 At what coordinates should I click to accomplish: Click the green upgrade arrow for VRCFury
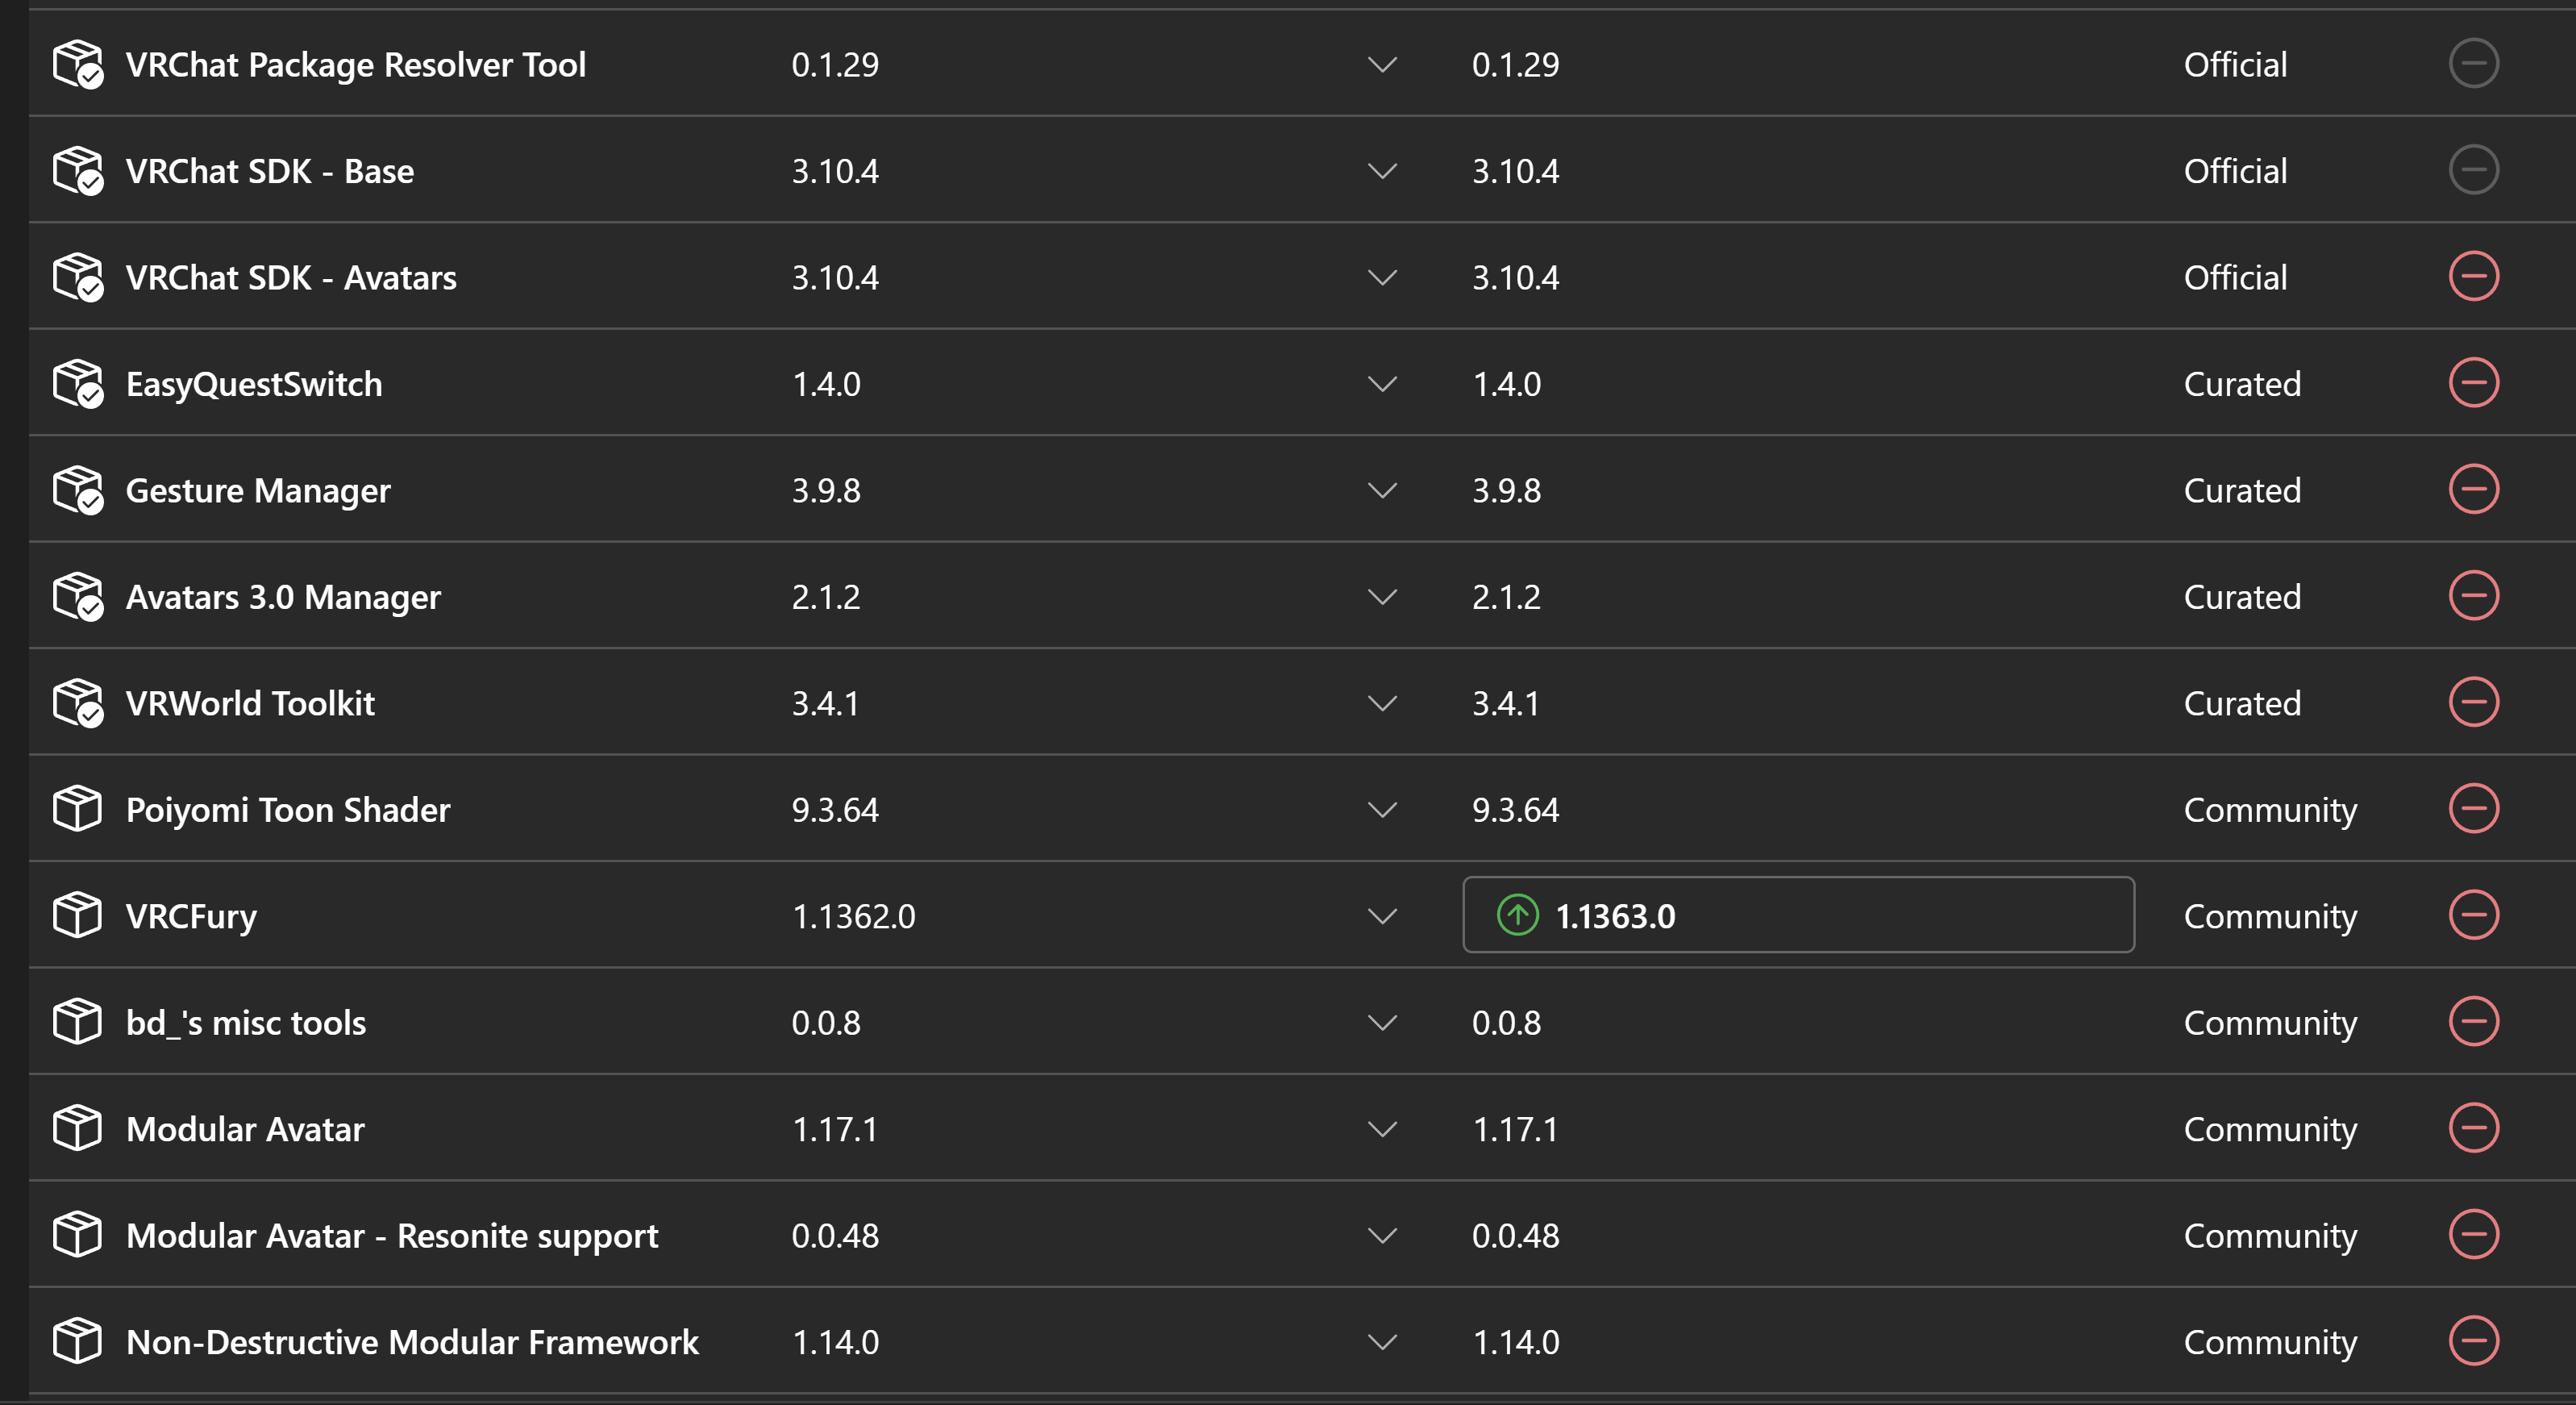pos(1517,915)
